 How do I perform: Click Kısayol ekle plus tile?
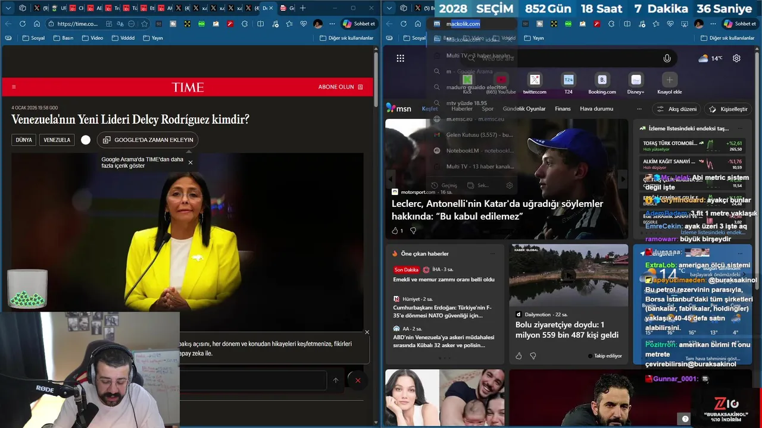(x=669, y=84)
